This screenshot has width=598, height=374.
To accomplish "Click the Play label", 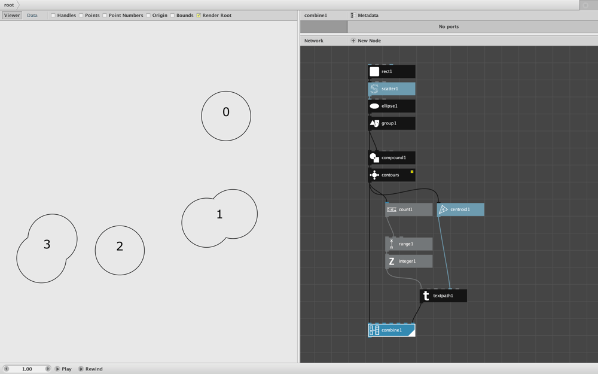I will pyautogui.click(x=66, y=369).
